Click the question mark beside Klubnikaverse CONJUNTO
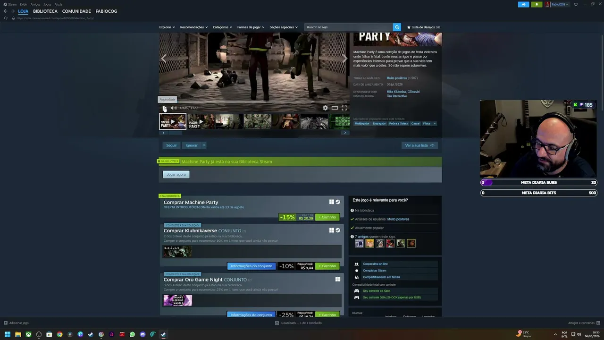 point(244,231)
